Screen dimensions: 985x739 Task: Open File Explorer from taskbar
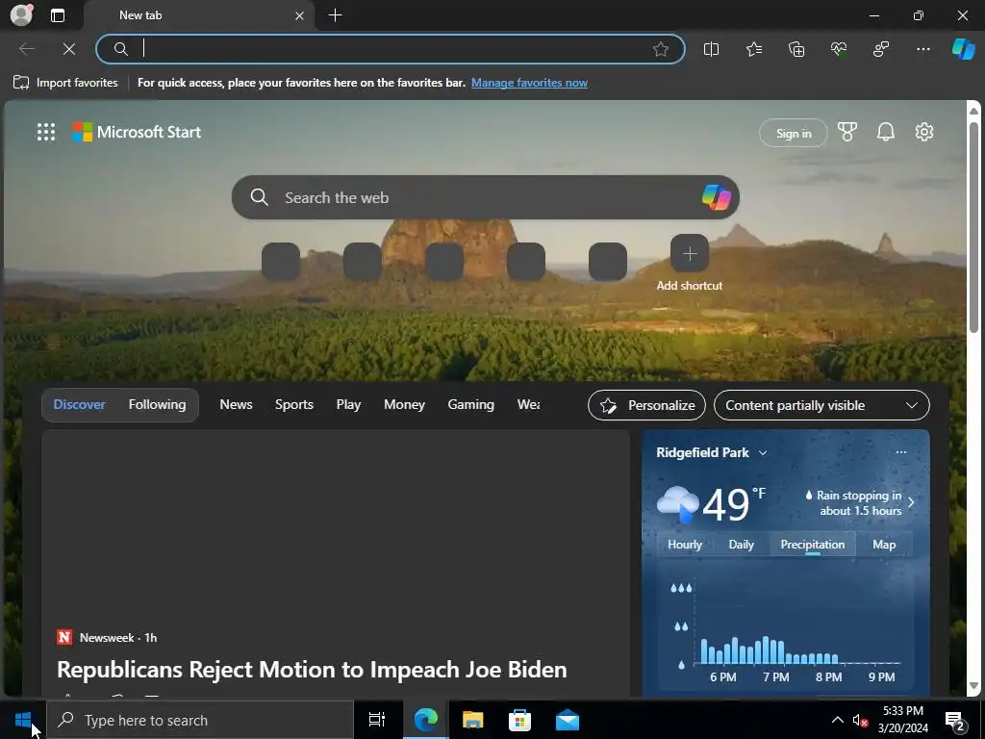[473, 720]
